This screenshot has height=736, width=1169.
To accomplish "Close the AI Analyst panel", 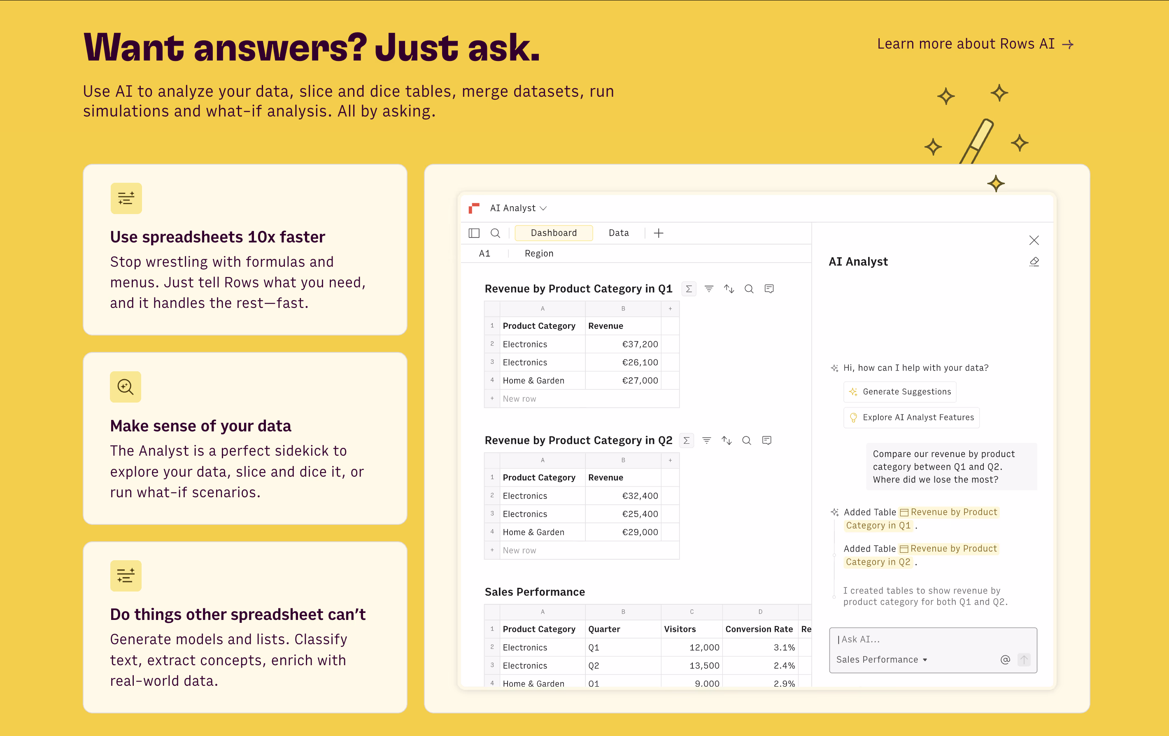I will pyautogui.click(x=1034, y=240).
